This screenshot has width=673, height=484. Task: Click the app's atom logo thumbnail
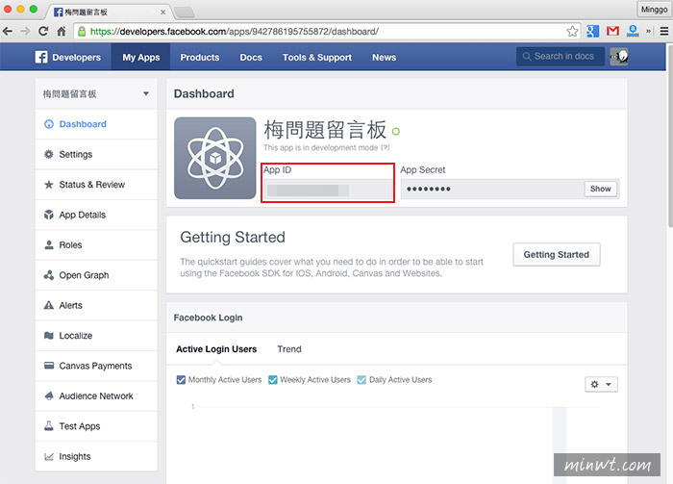[x=215, y=158]
